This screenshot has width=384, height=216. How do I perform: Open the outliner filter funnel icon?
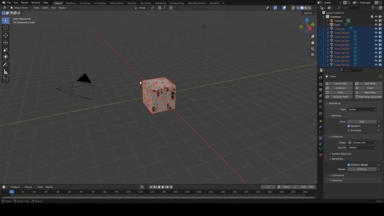373,8
